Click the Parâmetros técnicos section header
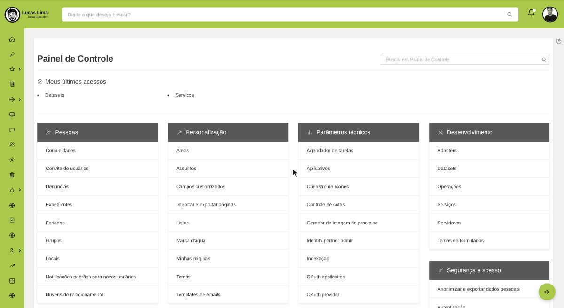564x308 pixels. pos(359,132)
